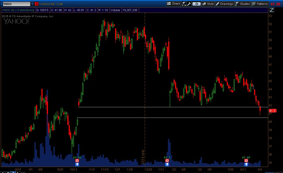Click the C: 41.3 close value
This screenshot has height=173, width=283.
91,10
